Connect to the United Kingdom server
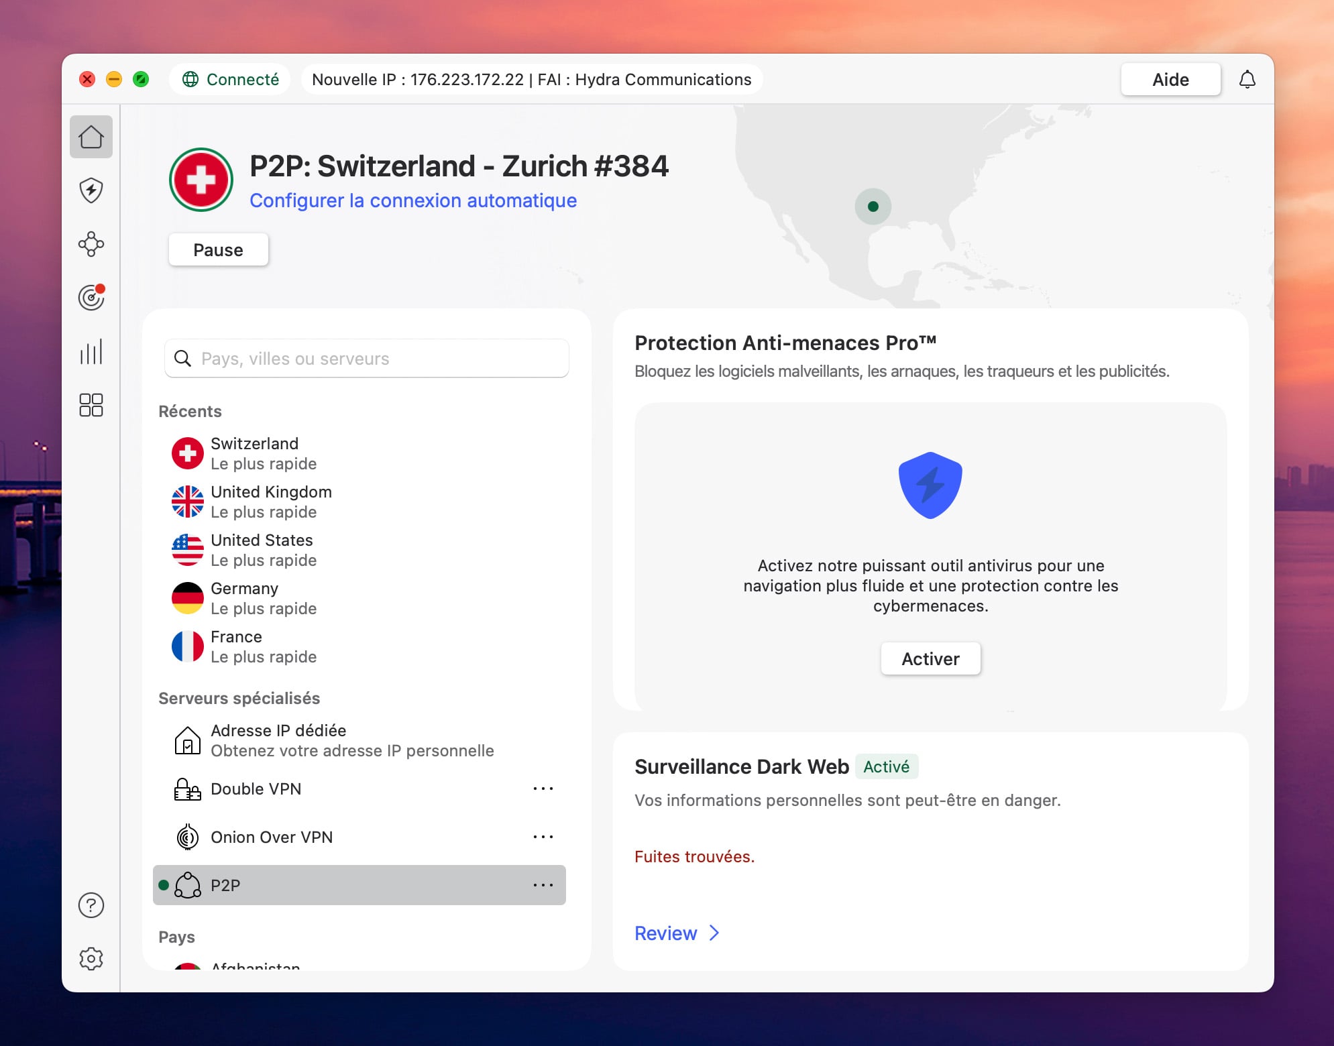The height and width of the screenshot is (1046, 1334). (x=271, y=501)
